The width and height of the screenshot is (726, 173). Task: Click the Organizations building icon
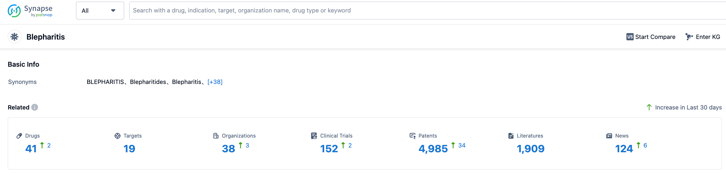(x=216, y=136)
